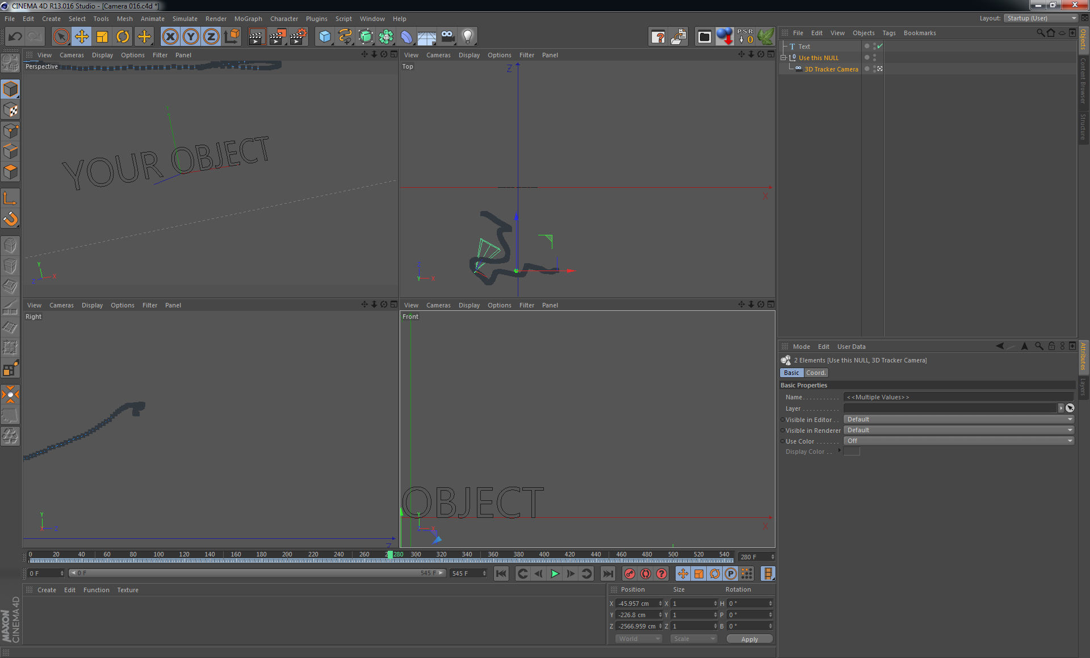Click the editor visibility dot of 3D Tracker Camera
The width and height of the screenshot is (1090, 658).
874,67
